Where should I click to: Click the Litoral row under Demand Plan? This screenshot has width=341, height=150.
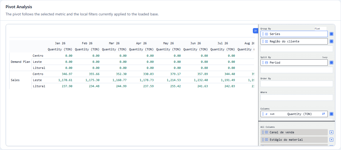tap(39, 68)
